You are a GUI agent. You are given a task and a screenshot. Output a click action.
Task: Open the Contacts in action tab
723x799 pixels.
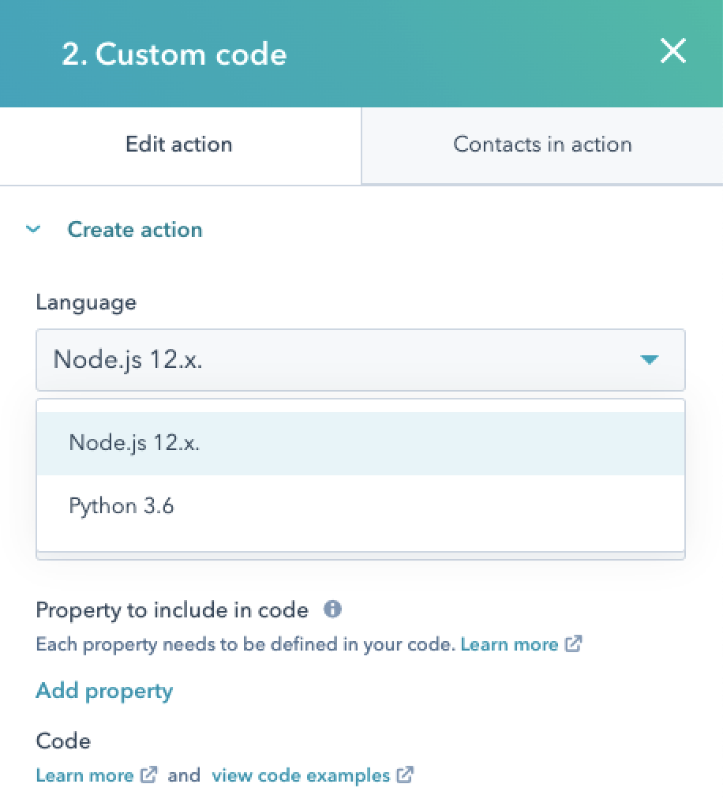(542, 144)
